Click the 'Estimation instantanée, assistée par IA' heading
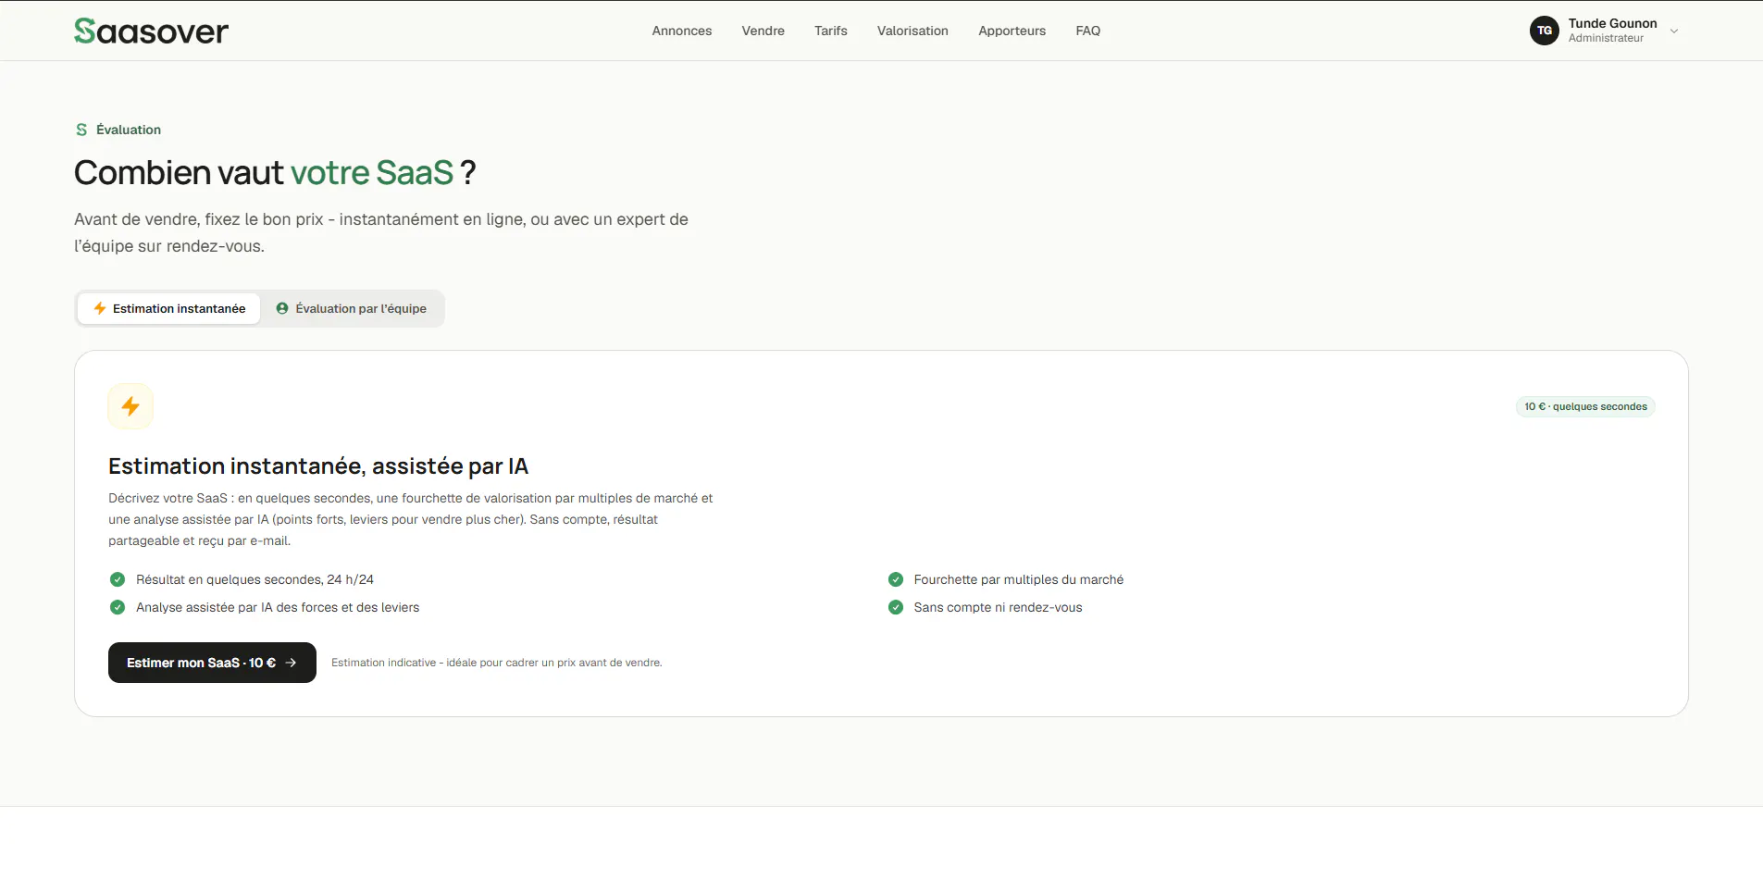 pyautogui.click(x=318, y=465)
